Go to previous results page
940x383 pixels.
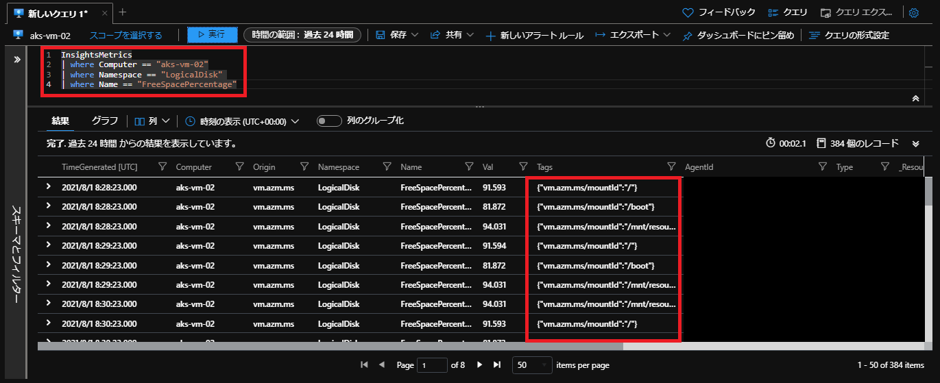(382, 365)
